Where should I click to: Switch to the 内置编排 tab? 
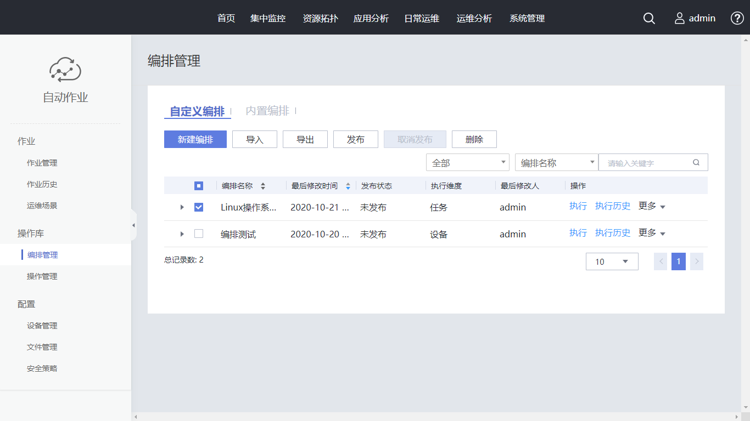(x=267, y=111)
